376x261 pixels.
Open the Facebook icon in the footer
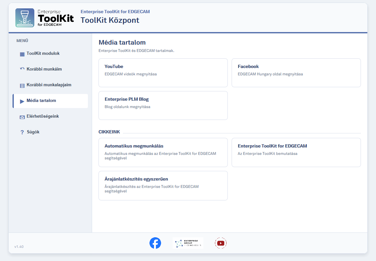[x=155, y=243]
